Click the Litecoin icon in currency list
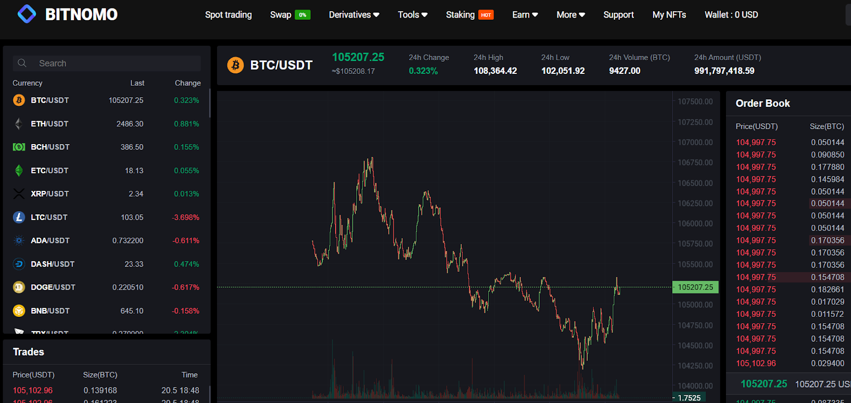 [x=19, y=217]
